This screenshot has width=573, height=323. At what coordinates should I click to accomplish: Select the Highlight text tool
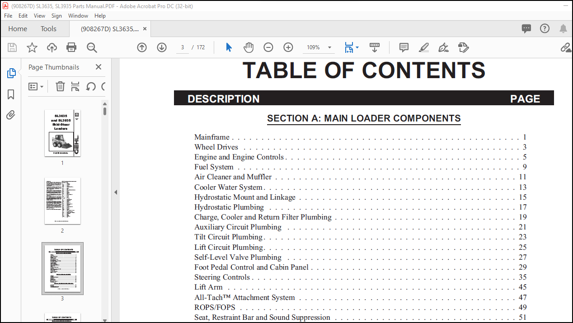424,47
